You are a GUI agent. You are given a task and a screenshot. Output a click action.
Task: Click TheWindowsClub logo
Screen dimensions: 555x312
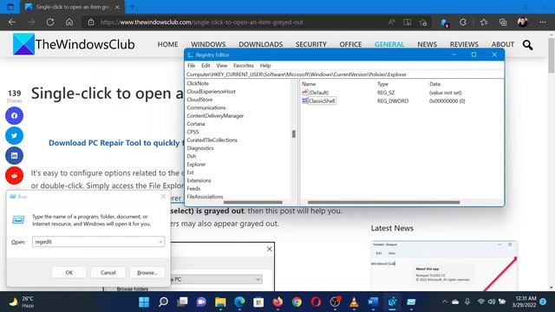pos(74,44)
